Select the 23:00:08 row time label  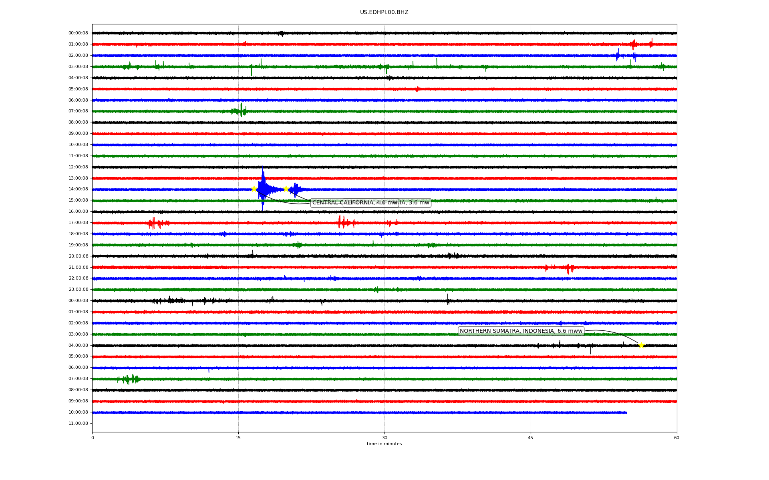pyautogui.click(x=78, y=289)
